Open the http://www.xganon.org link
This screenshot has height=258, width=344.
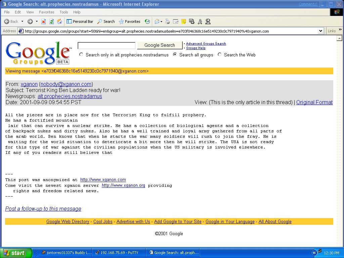[124, 185]
